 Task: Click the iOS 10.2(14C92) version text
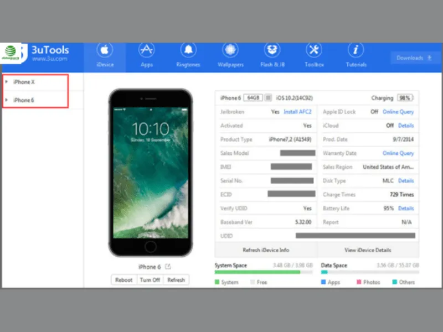click(x=295, y=98)
